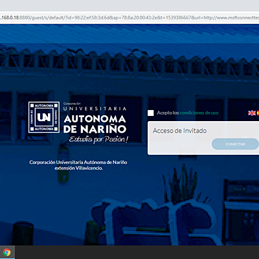Click the Acceso de Invitado heading
The height and width of the screenshot is (259, 259).
point(179,131)
